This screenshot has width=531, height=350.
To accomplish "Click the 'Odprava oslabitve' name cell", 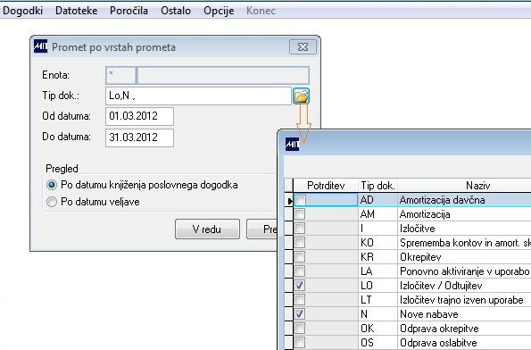I will click(x=465, y=342).
